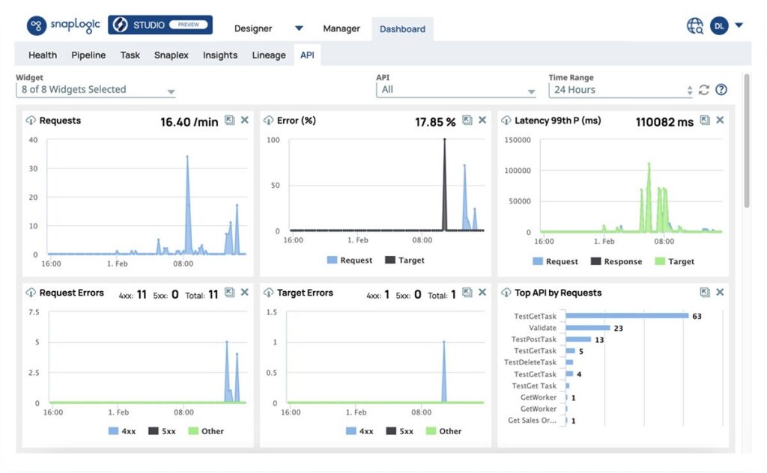Click the export icon beside 17.85 % in Error widget
Viewport: 767px width, 473px height.
click(x=467, y=120)
